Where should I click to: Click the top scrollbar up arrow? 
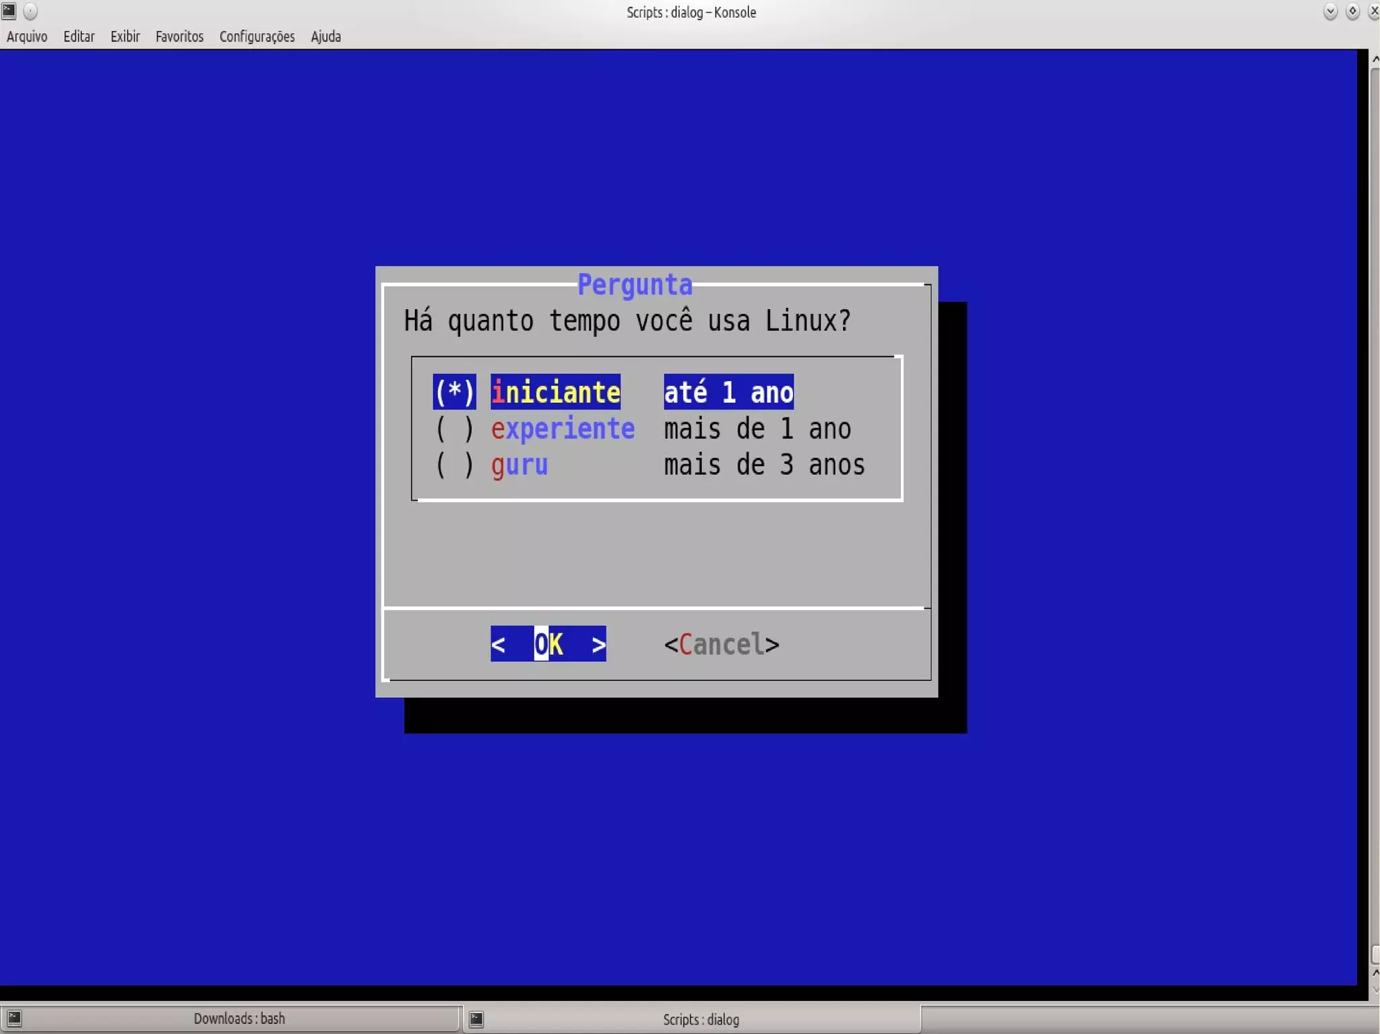click(1375, 59)
